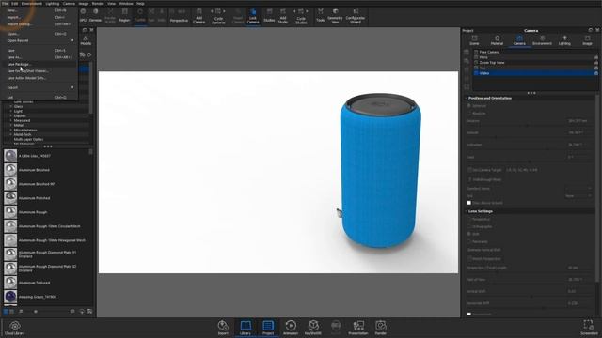This screenshot has width=602, height=338.
Task: Open the Standard Views dropdown
Action: click(x=578, y=188)
